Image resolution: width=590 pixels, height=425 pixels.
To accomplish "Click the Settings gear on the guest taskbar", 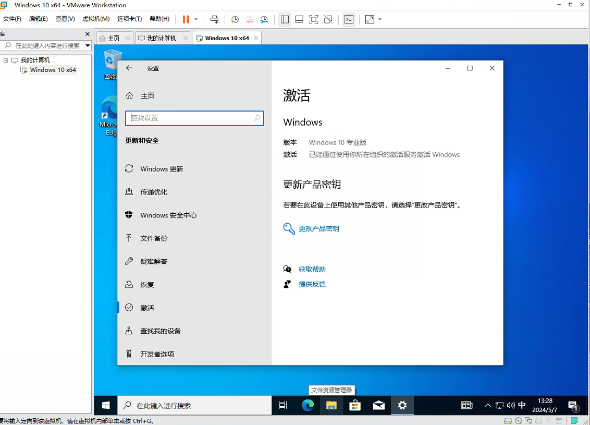I will (x=402, y=405).
